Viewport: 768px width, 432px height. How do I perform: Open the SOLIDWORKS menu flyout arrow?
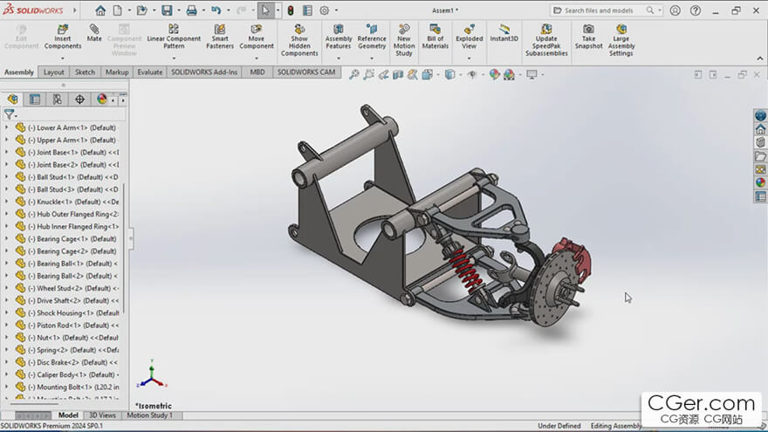(74, 10)
